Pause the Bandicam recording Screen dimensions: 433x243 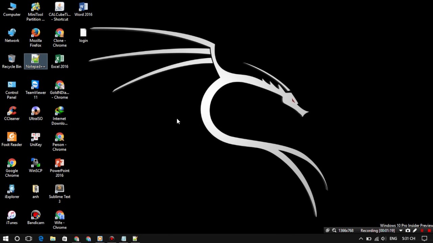point(422,231)
